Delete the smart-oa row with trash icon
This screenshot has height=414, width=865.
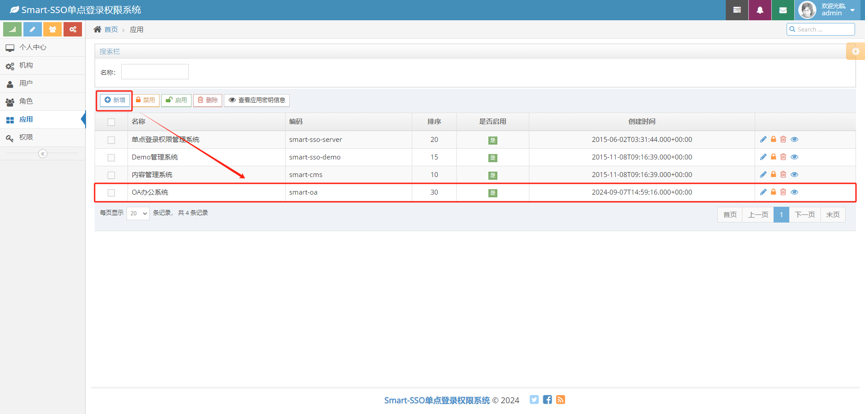click(x=783, y=192)
